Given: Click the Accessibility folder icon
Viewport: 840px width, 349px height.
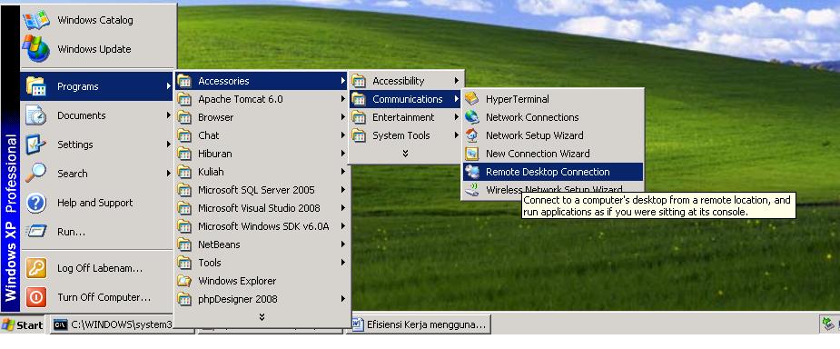Looking at the screenshot, I should coord(359,81).
